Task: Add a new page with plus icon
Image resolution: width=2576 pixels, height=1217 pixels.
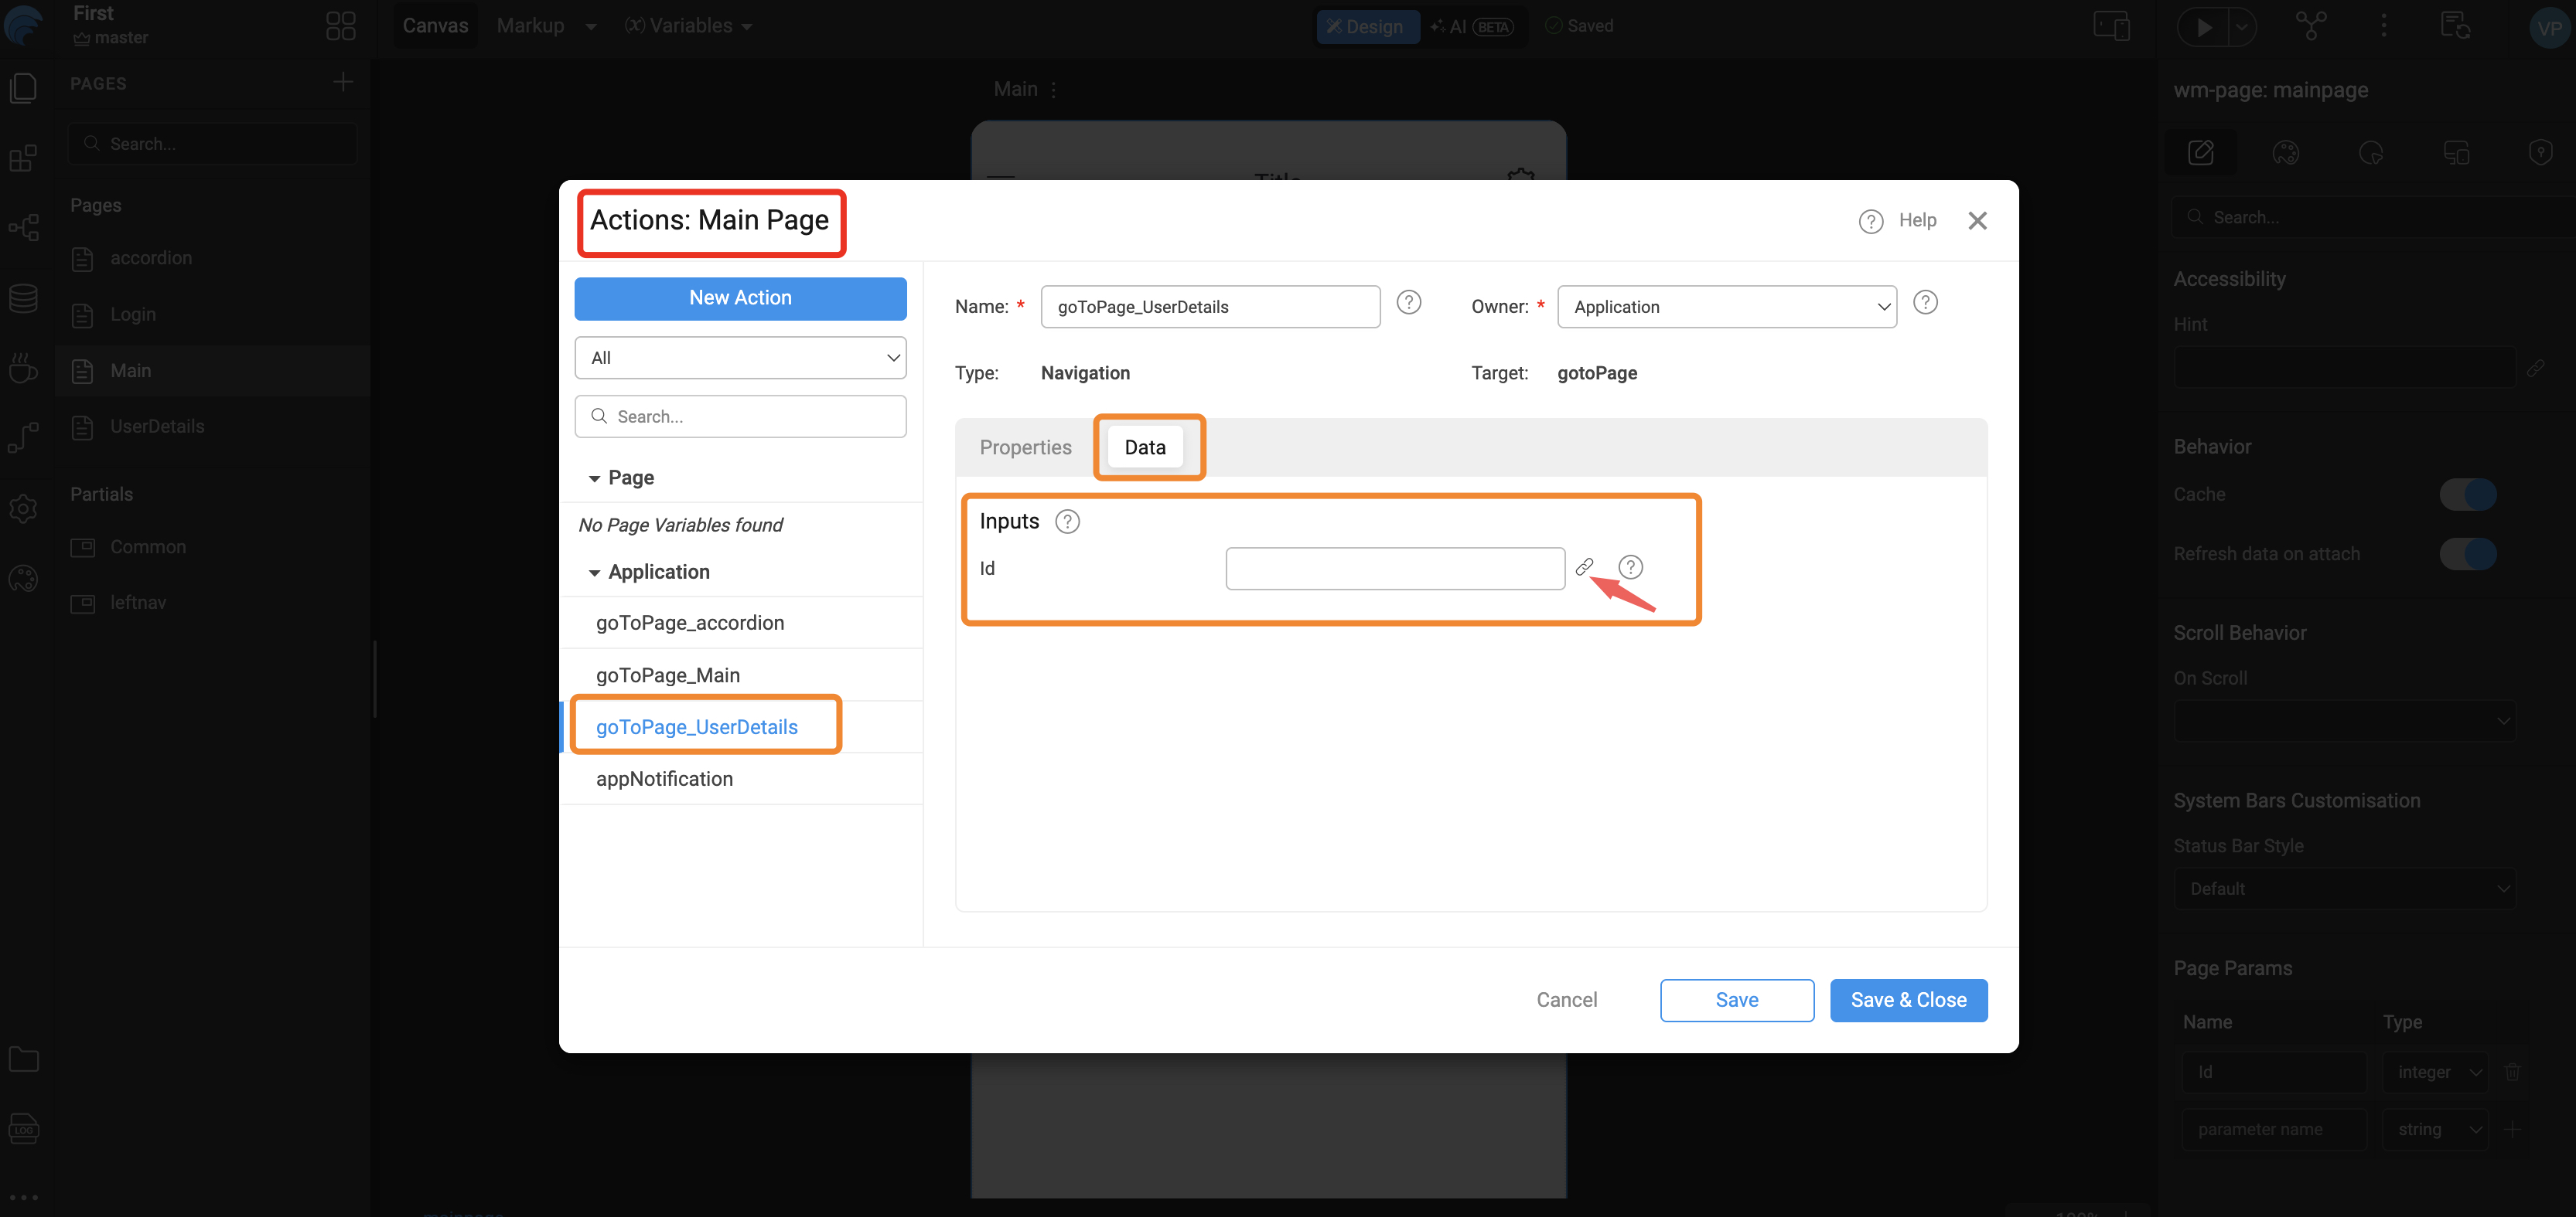Action: click(343, 82)
